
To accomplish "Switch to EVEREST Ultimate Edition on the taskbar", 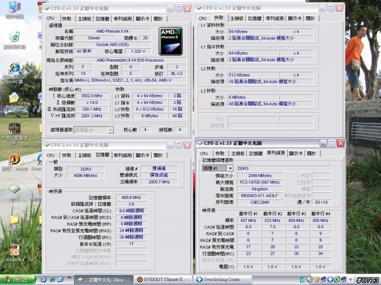I will tap(163, 280).
